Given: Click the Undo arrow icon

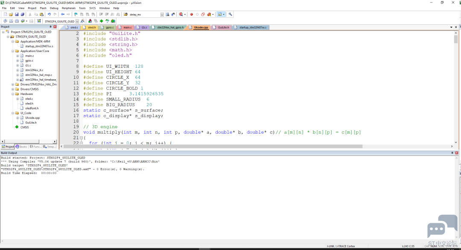Looking at the screenshot, I should [49, 14].
